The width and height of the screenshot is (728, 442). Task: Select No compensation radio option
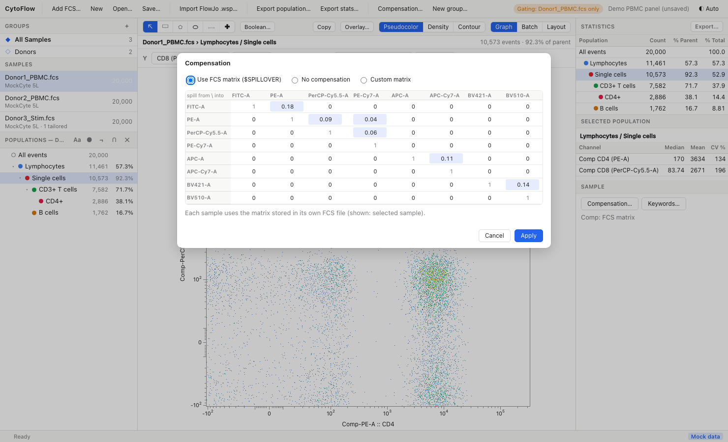tap(295, 80)
